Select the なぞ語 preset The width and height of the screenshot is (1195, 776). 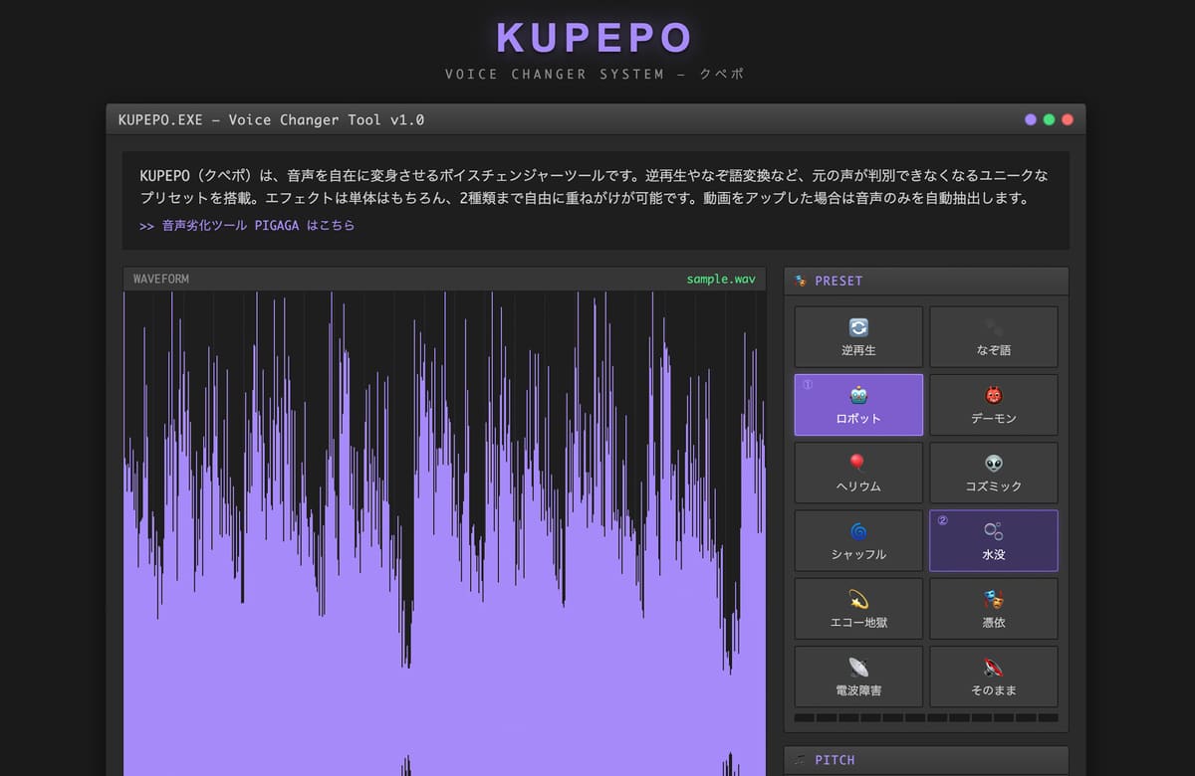(994, 336)
